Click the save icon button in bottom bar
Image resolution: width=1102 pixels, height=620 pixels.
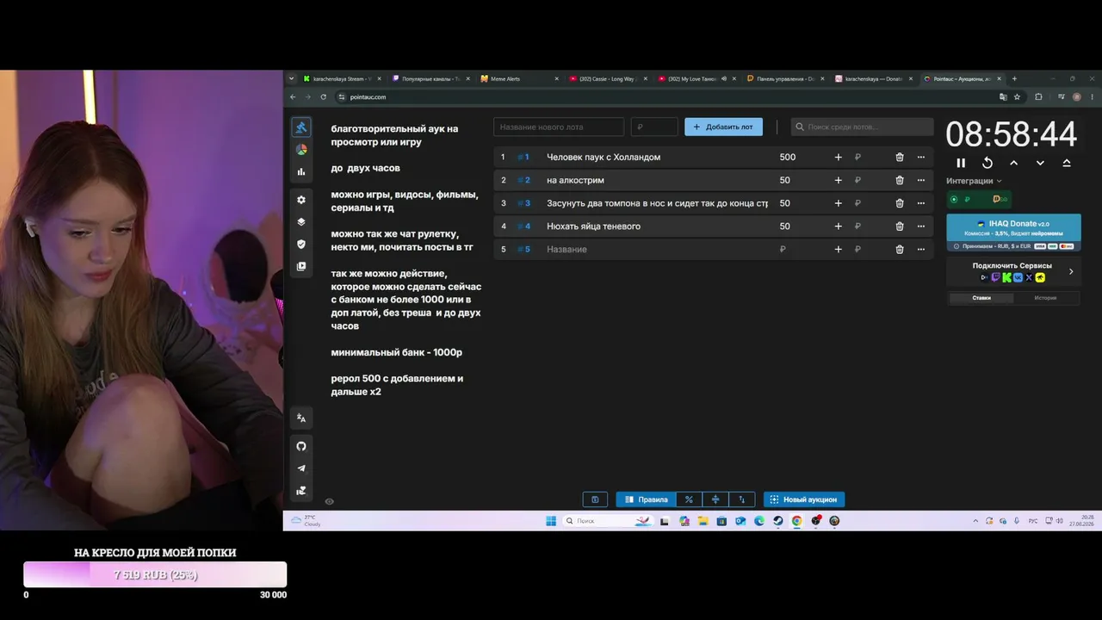point(595,499)
